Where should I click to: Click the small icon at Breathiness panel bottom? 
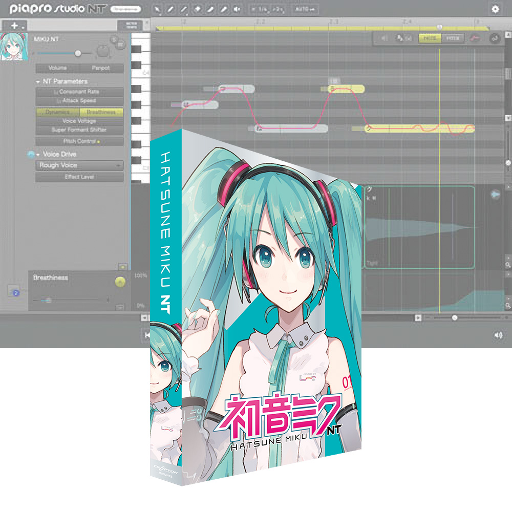(x=120, y=307)
